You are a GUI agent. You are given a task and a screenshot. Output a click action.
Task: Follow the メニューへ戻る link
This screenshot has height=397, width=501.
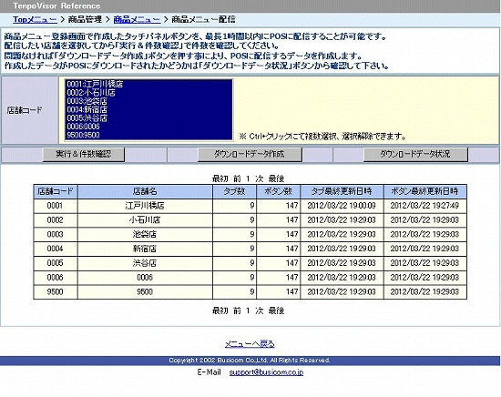point(250,344)
